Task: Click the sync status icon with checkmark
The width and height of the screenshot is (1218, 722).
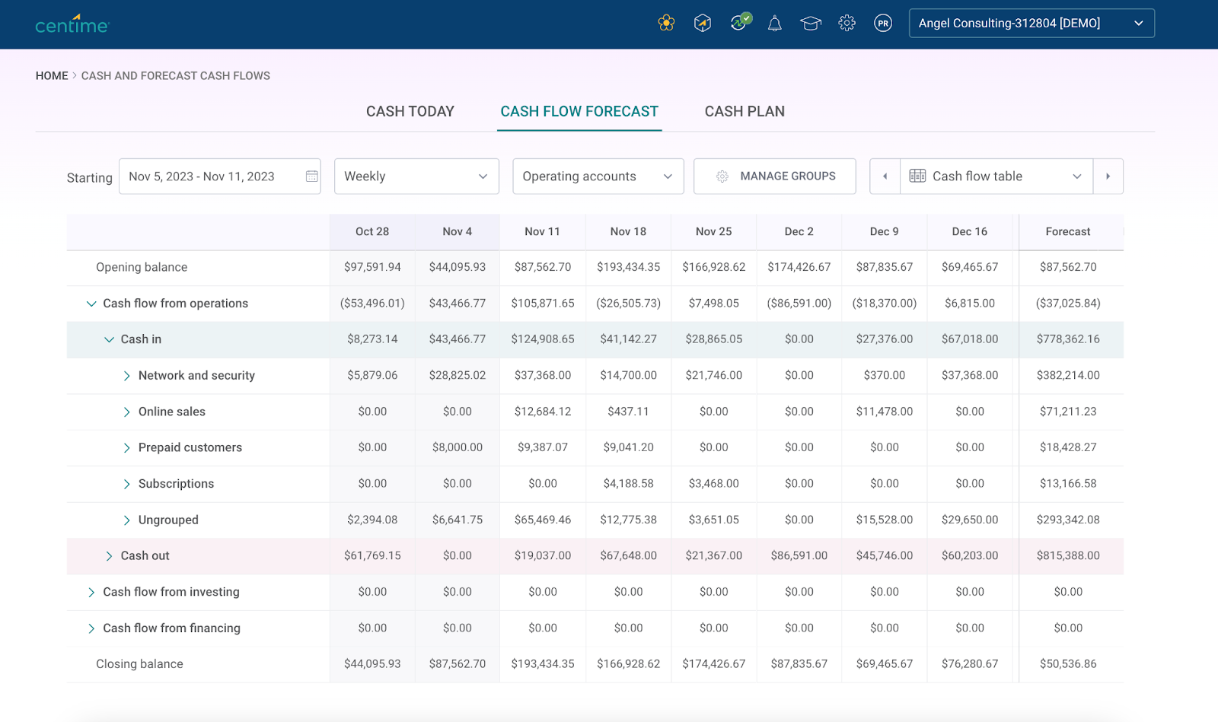Action: tap(738, 23)
